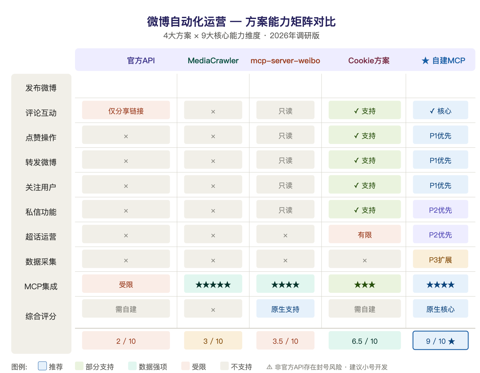Click the 仅分享链接 cell
480x373 pixels.
[126, 110]
